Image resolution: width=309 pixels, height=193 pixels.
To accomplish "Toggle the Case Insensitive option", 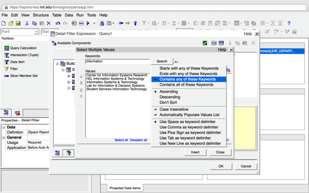I will [174, 109].
